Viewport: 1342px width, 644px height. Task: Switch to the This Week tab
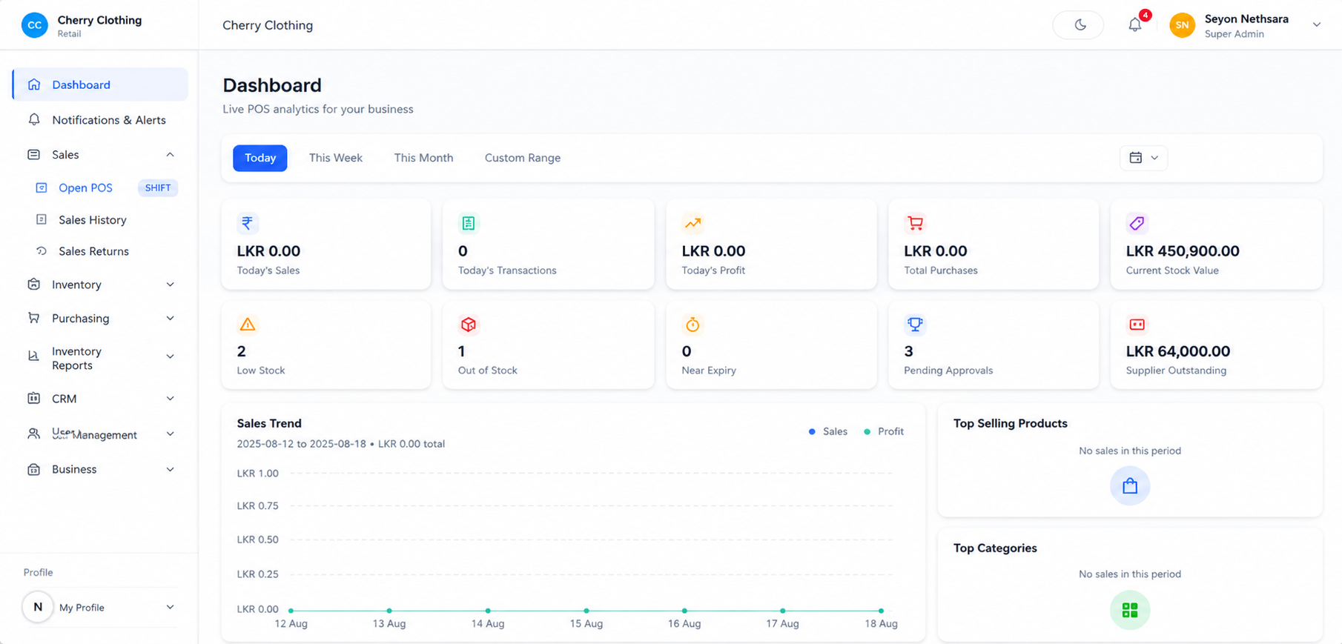tap(336, 158)
